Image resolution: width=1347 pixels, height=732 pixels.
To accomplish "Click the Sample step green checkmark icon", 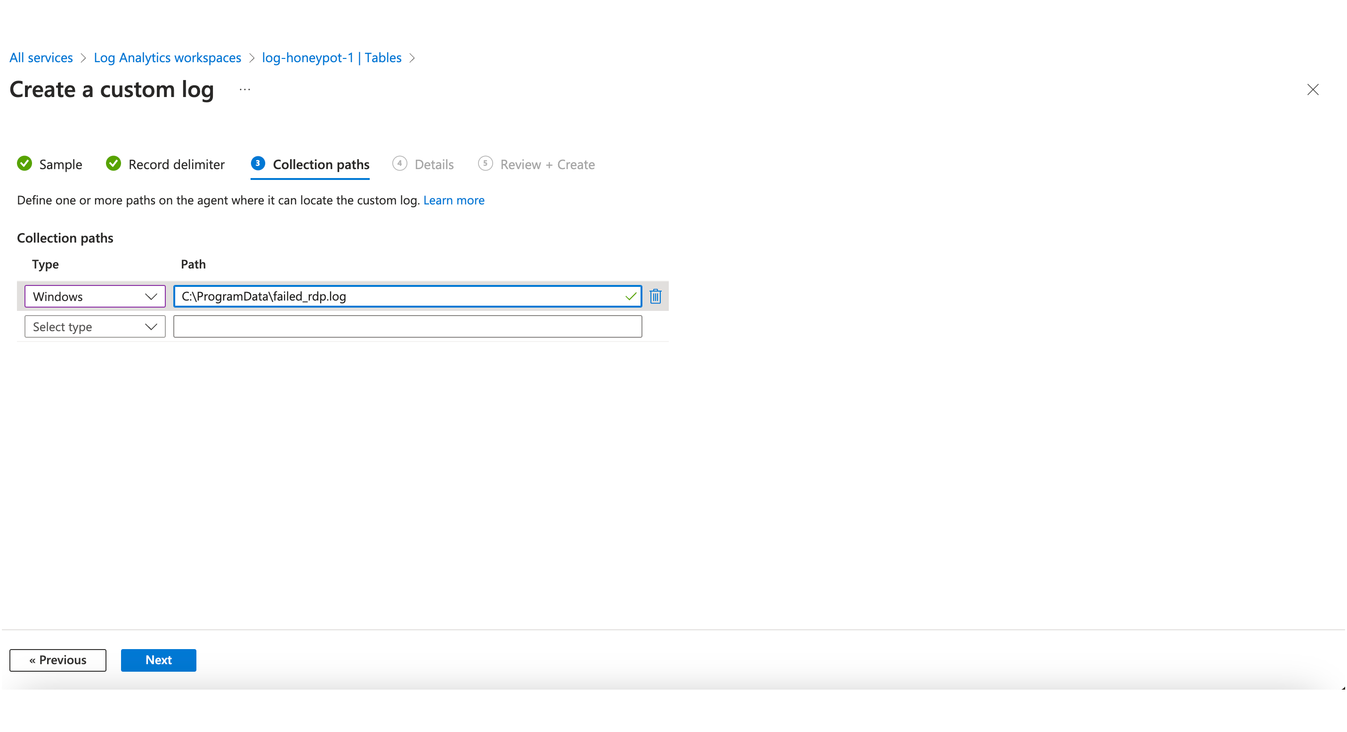I will click(24, 163).
